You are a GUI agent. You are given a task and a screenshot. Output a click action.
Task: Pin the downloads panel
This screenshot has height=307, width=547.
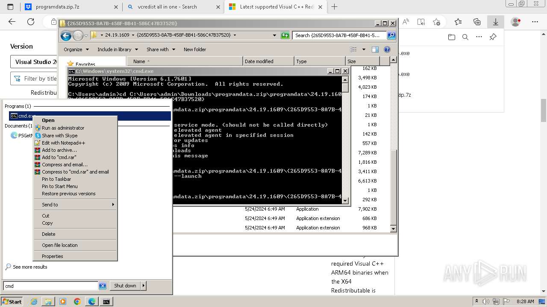point(493,37)
